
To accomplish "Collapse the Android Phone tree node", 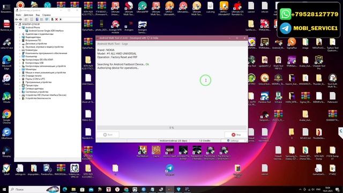I will click(x=20, y=27).
